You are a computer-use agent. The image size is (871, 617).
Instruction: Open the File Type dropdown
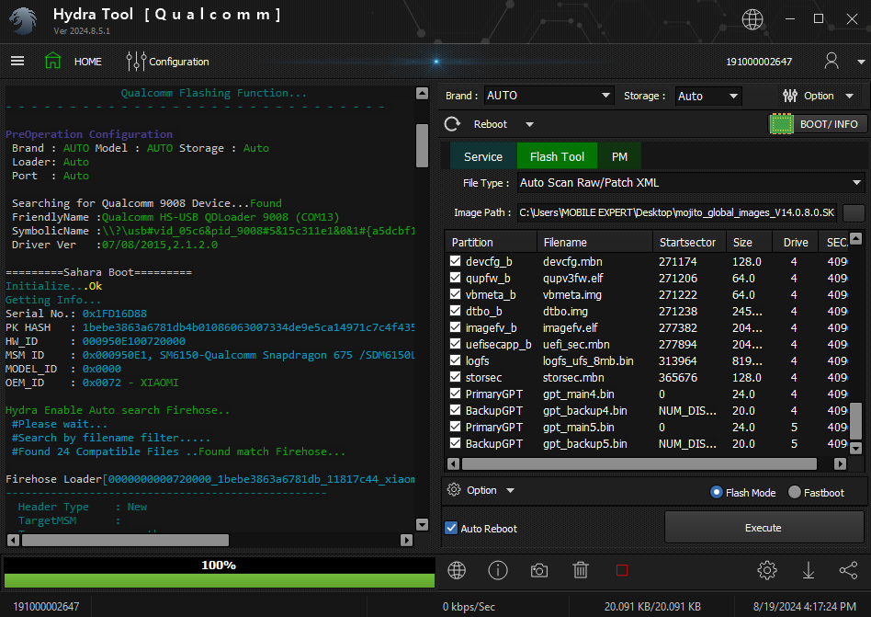[691, 182]
